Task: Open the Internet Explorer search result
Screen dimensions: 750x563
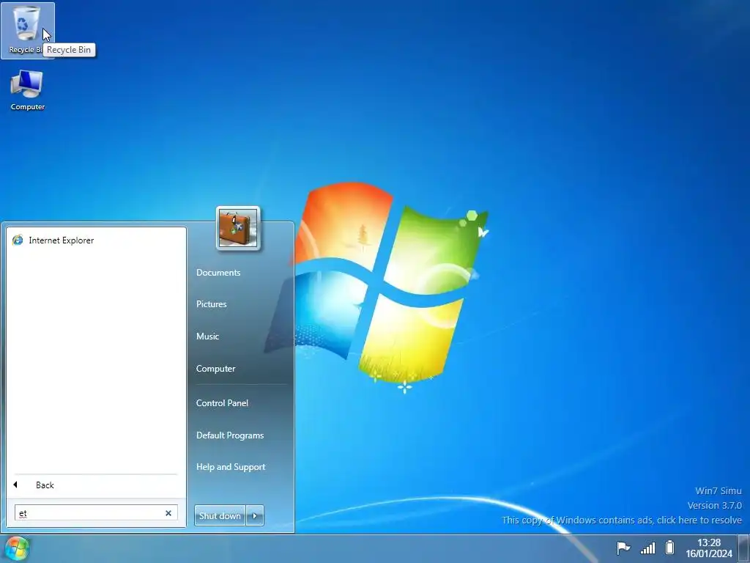Action: coord(96,240)
